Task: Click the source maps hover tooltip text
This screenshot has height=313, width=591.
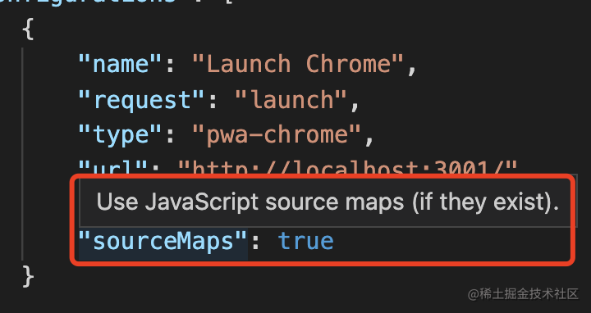Action: tap(328, 202)
